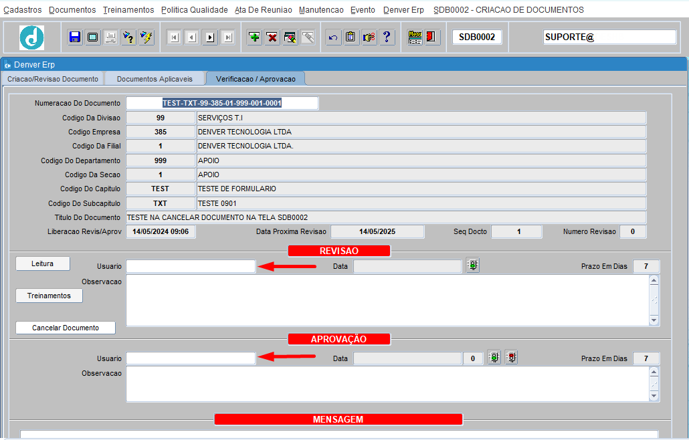Click the pointing hand icon
Image resolution: width=689 pixels, height=440 pixels.
(x=369, y=37)
